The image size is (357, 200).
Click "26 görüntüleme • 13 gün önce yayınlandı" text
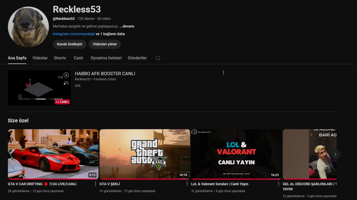coord(36,191)
